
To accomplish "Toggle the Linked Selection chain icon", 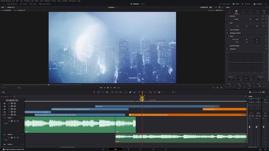I will coord(130,92).
